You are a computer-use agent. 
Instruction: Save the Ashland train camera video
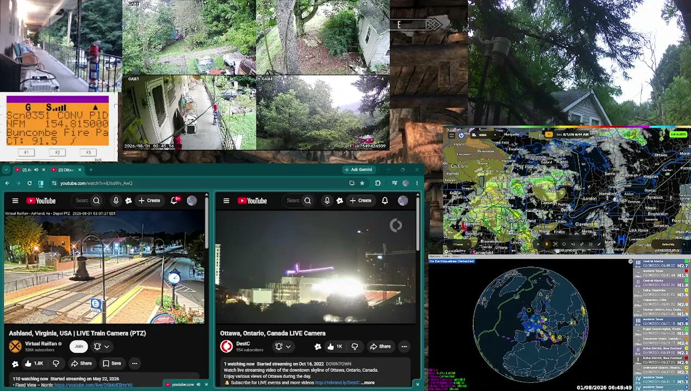tap(112, 363)
